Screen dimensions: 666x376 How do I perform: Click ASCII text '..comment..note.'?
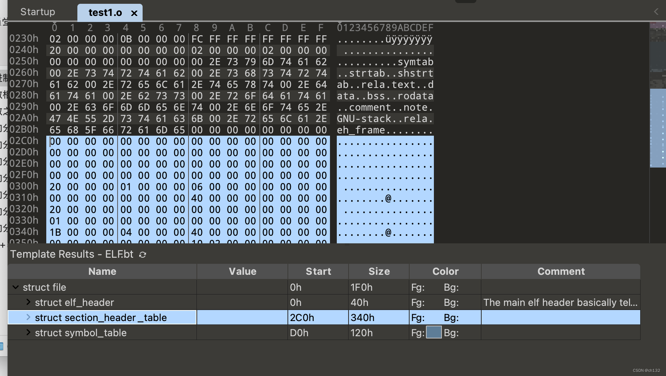tap(385, 107)
